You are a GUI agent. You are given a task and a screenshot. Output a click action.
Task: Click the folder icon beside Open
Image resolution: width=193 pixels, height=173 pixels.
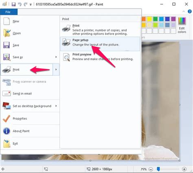(7, 33)
